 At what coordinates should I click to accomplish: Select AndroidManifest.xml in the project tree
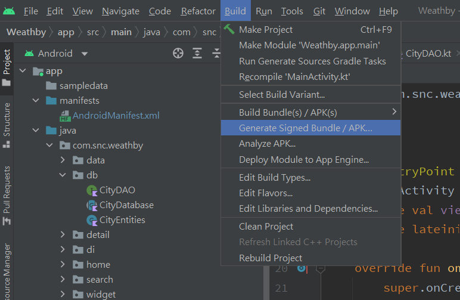tap(116, 115)
